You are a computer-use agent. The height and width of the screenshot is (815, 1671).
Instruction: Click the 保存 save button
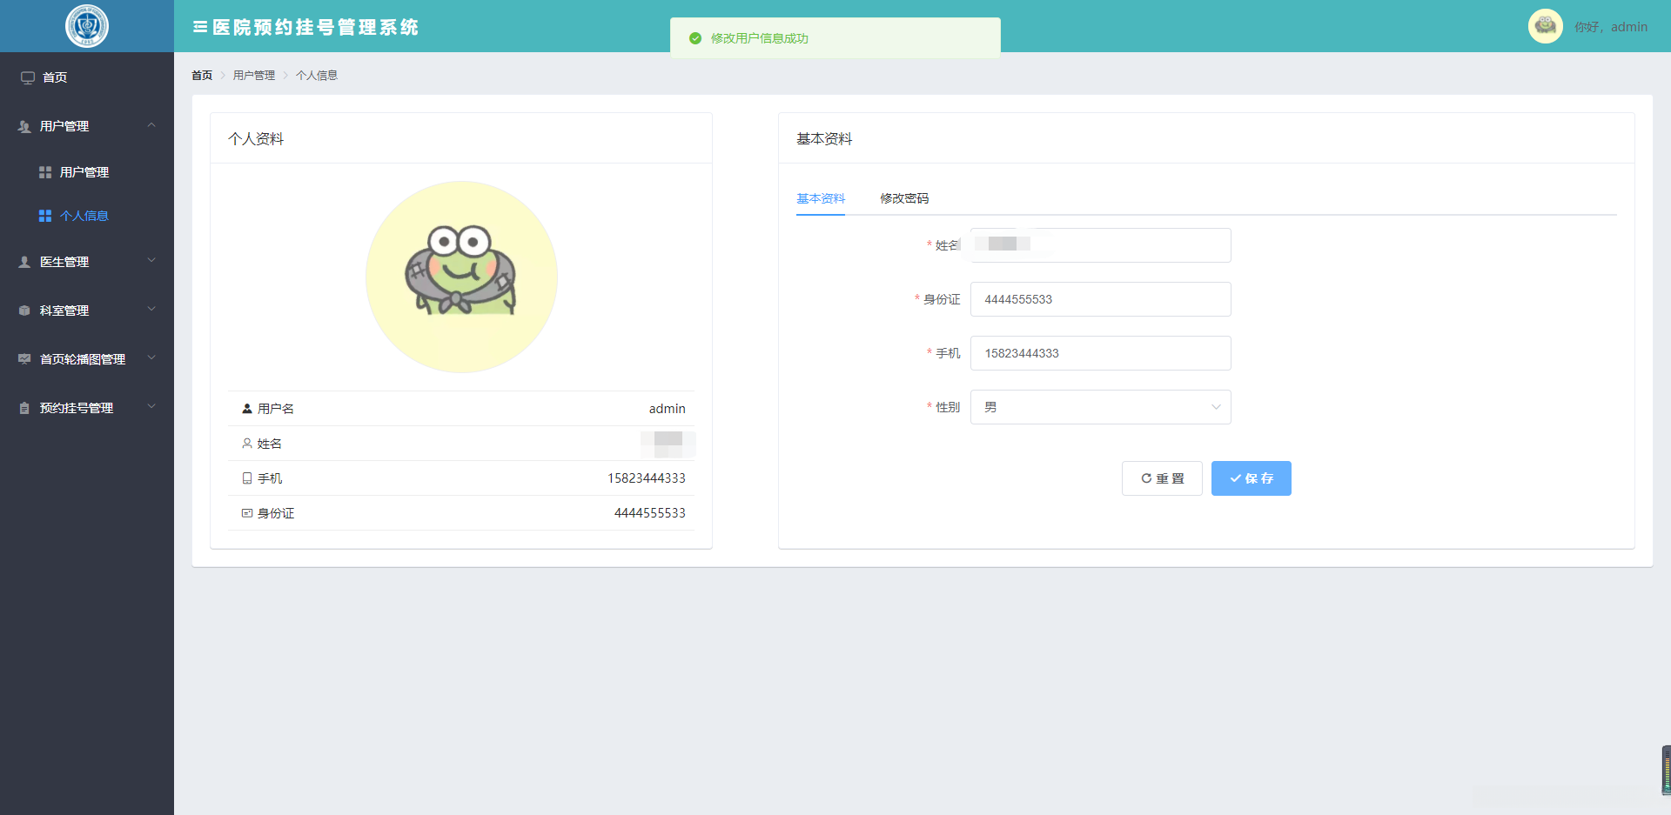(1252, 478)
